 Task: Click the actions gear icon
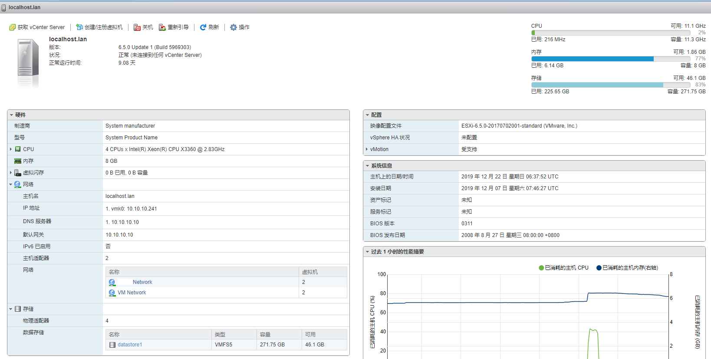(234, 27)
